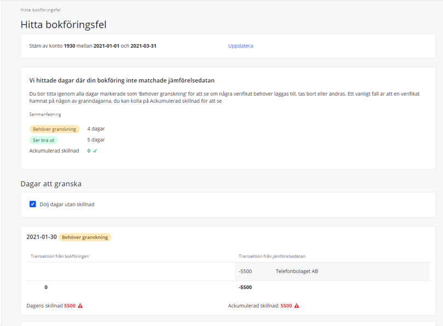Image resolution: width=443 pixels, height=326 pixels.
Task: Click the '4 dagar' count in summary
Action: pyautogui.click(x=96, y=129)
